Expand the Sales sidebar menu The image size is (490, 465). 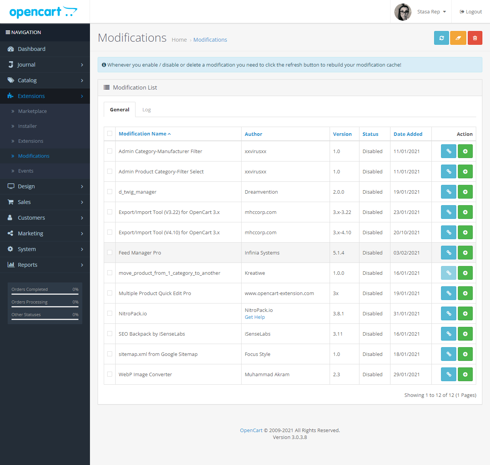click(45, 202)
